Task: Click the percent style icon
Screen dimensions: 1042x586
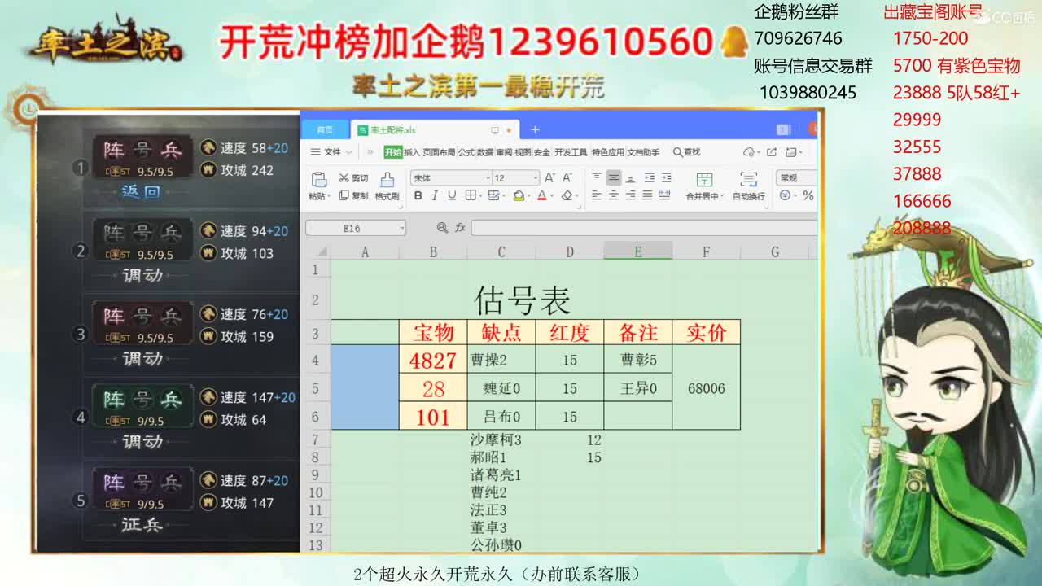Action: coord(808,195)
